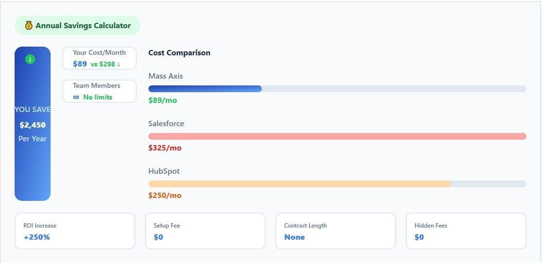Open the Team Members card
The width and height of the screenshot is (542, 263).
tap(99, 91)
